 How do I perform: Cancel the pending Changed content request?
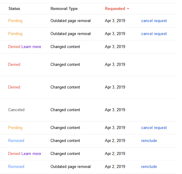[154, 128]
